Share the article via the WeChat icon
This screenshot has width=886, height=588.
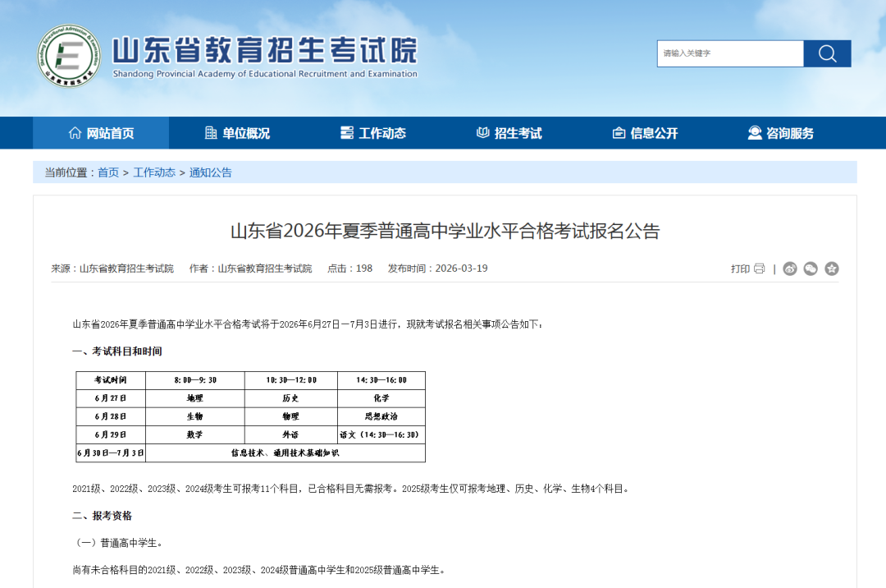[x=811, y=269]
